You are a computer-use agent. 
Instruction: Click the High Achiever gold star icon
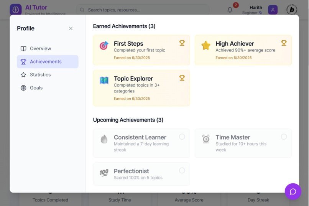[x=206, y=45]
